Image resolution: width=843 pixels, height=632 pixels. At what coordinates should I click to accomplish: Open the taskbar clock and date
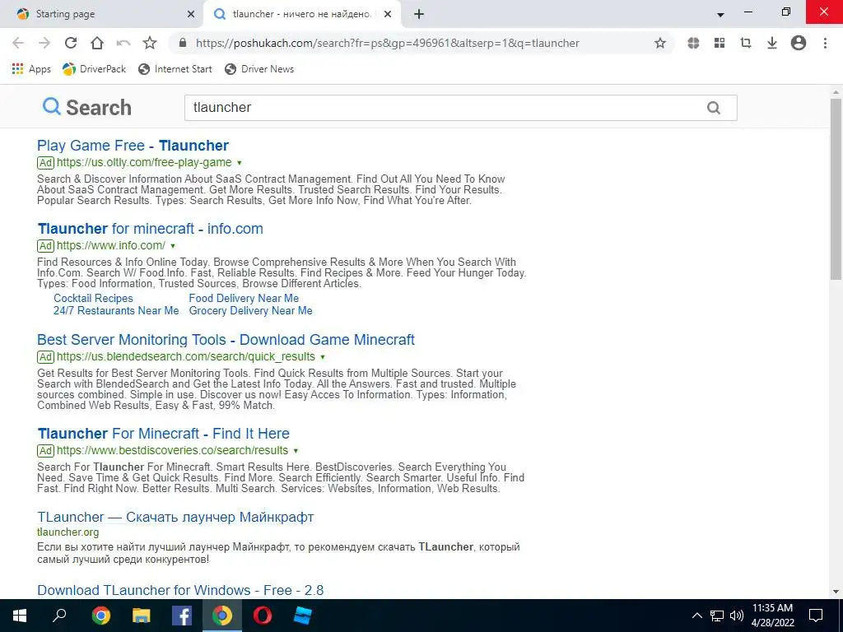tap(772, 616)
